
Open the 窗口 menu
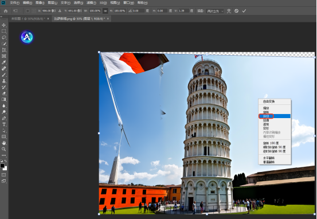[x=128, y=3]
